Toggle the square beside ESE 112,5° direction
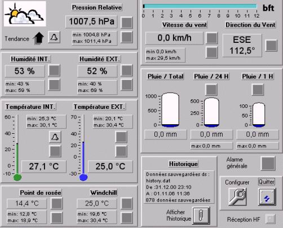The image size is (283, 228). (271, 45)
